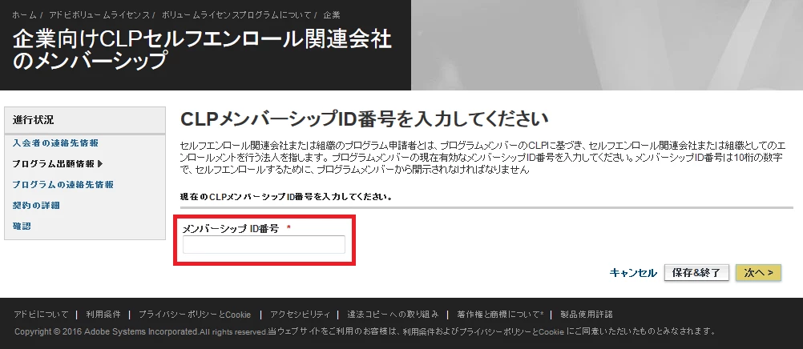Select the 企業 breadcrumb item
This screenshot has width=803, height=349.
tap(332, 15)
